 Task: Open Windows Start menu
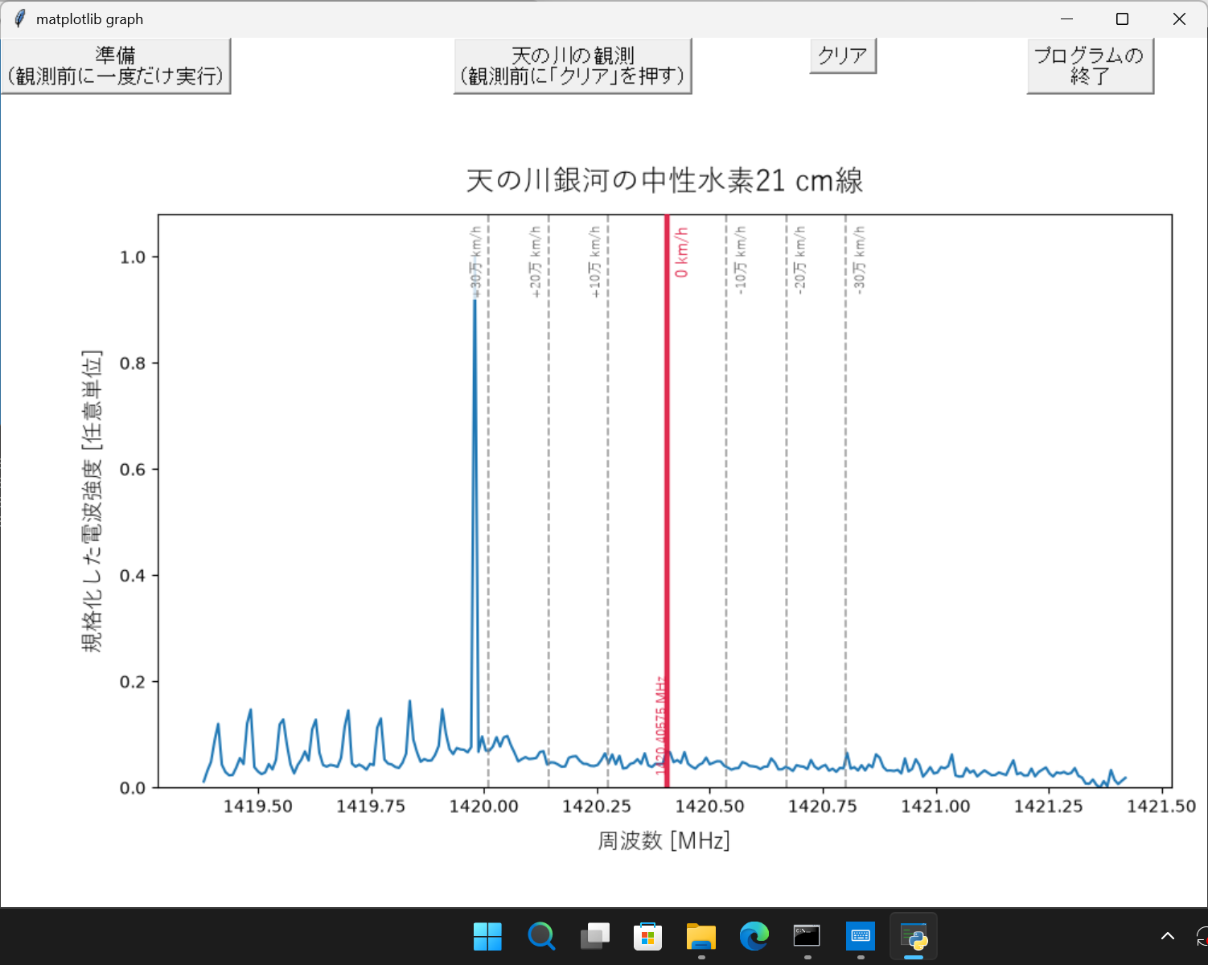click(x=487, y=936)
